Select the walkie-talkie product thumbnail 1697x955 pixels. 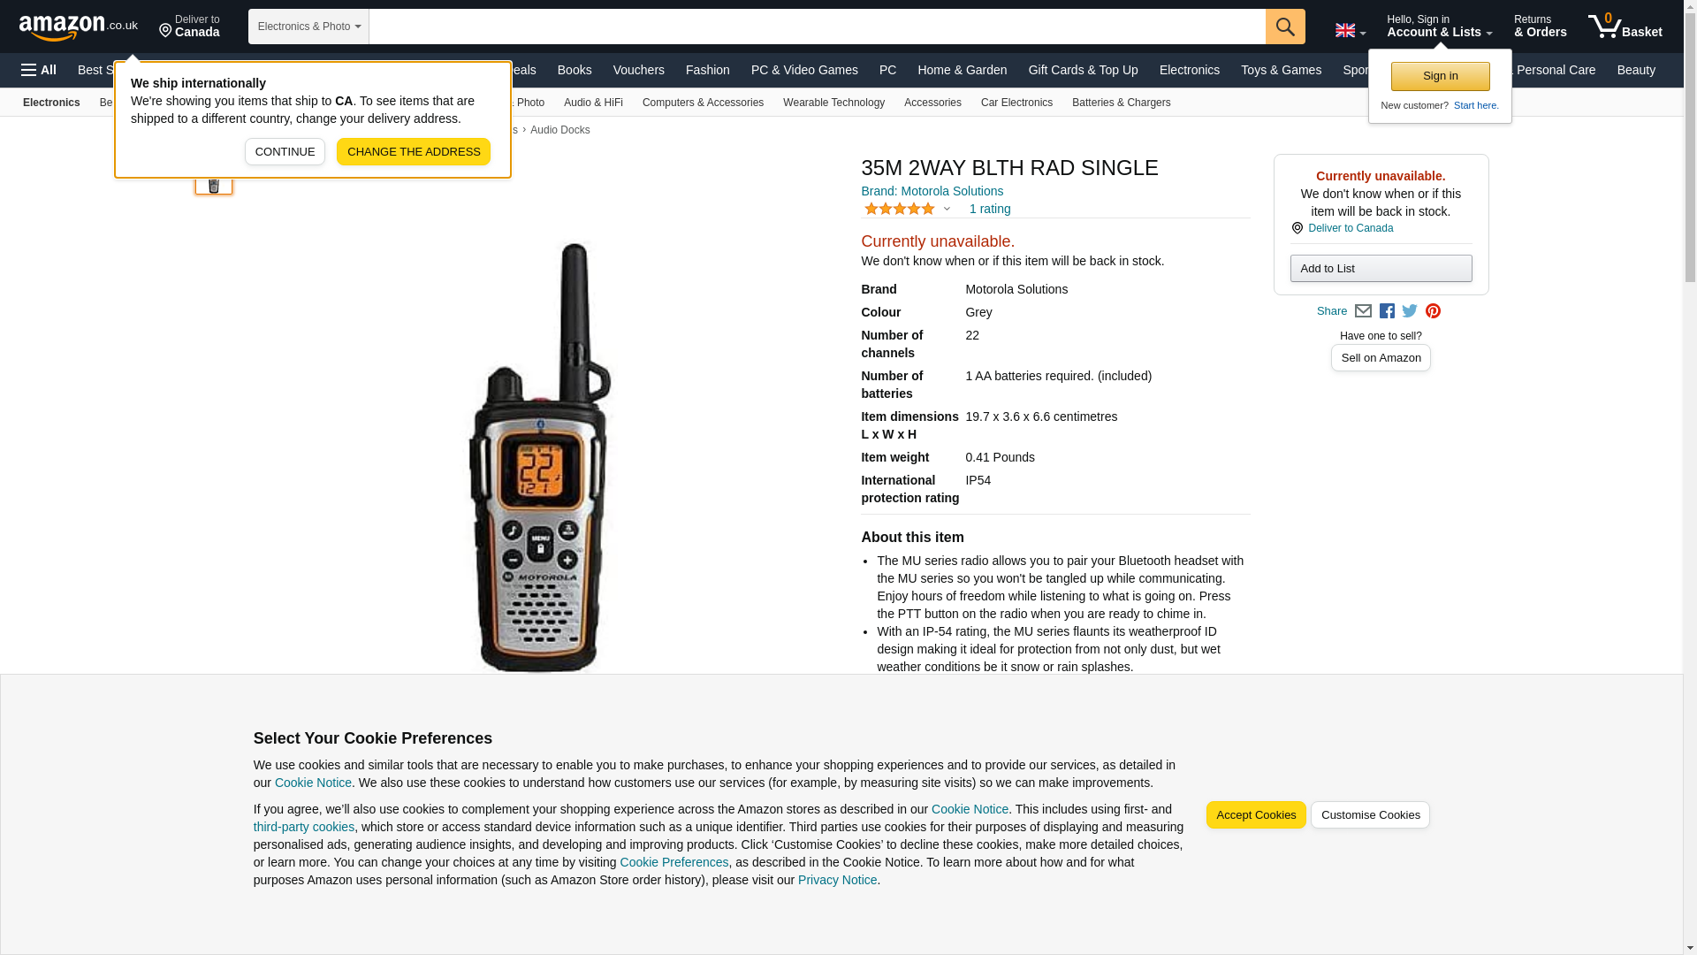(x=214, y=182)
